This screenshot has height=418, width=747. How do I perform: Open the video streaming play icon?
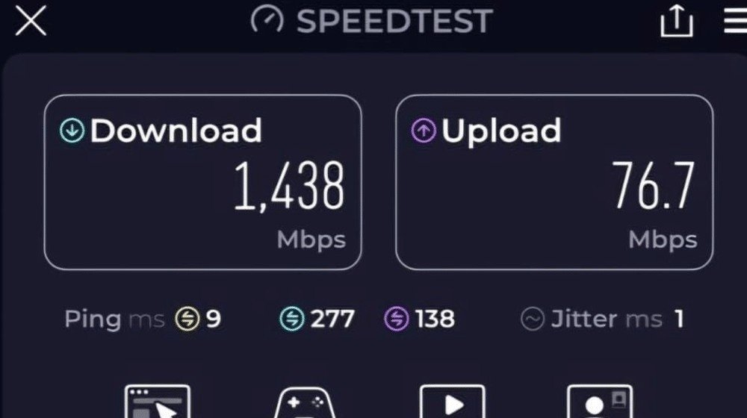(453, 402)
